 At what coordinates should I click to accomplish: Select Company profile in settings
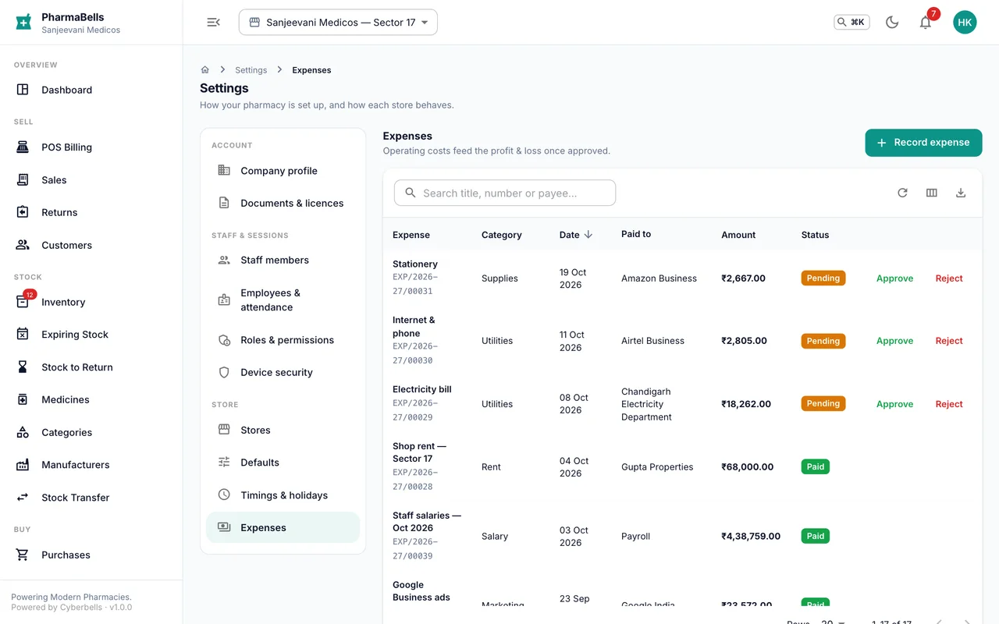[x=283, y=171]
